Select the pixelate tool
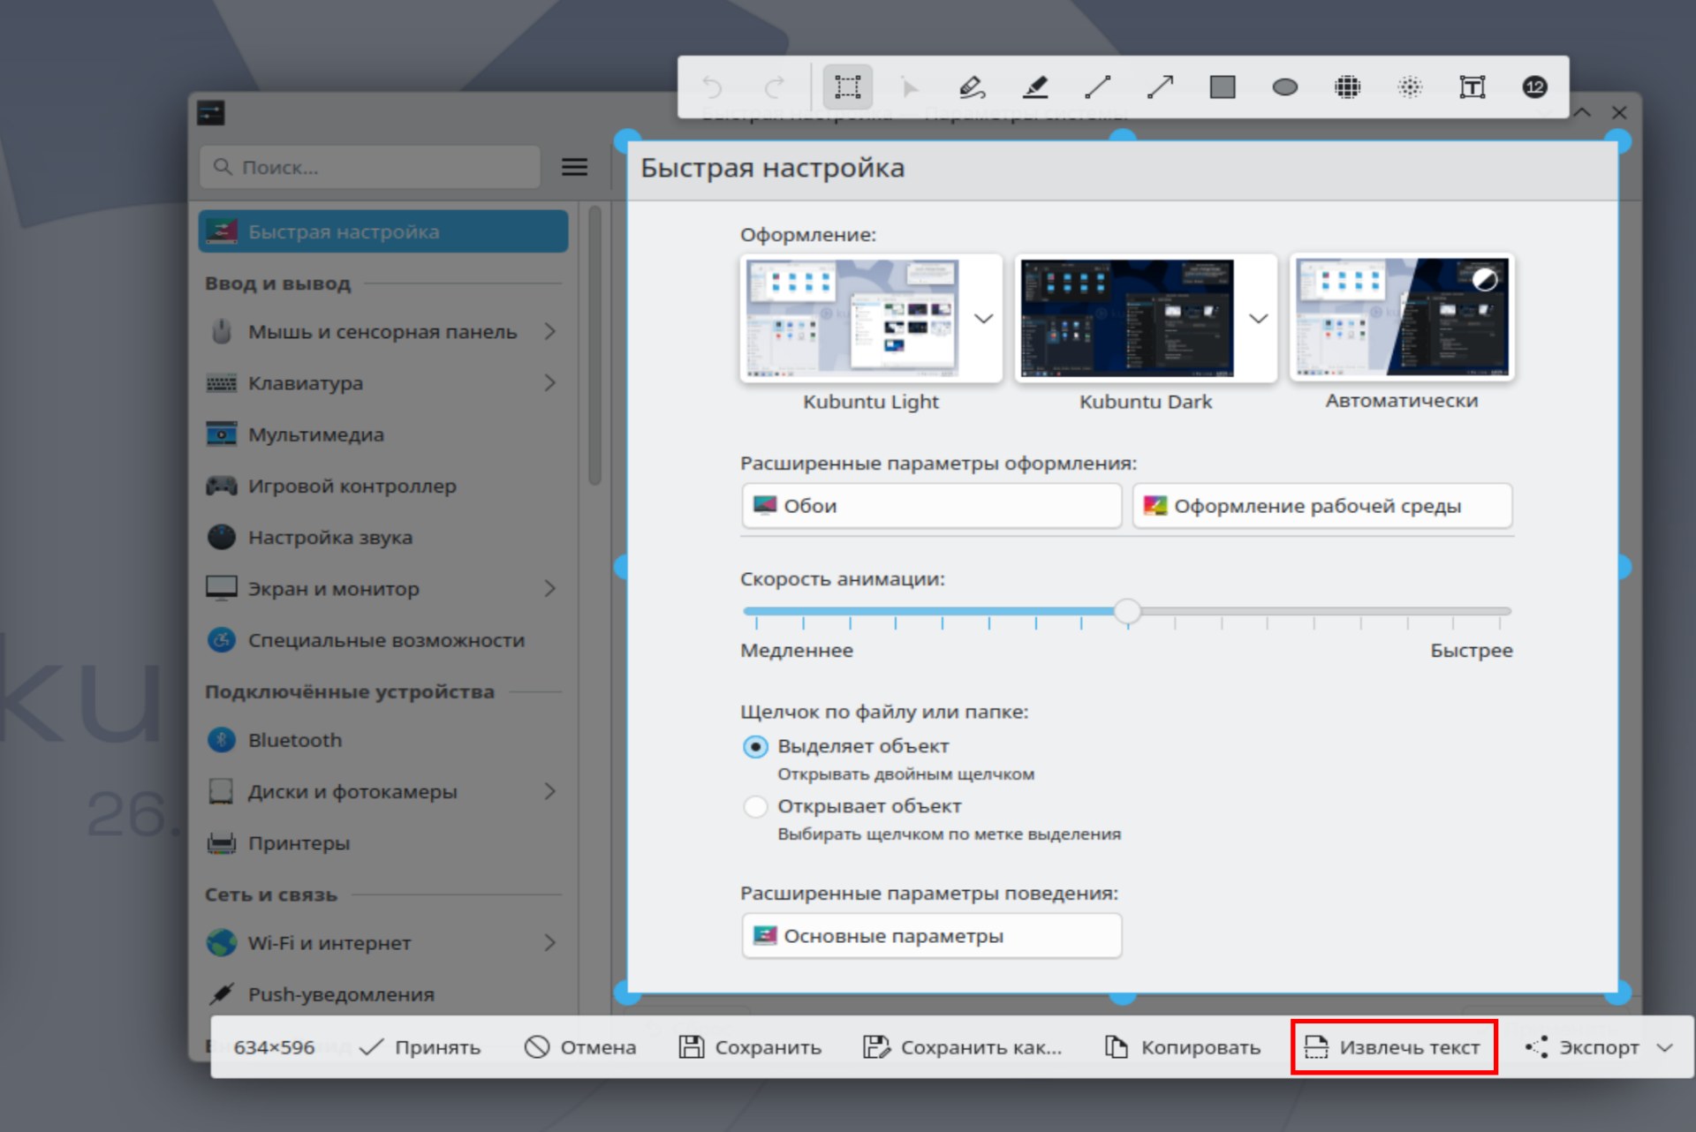 click(x=1347, y=87)
